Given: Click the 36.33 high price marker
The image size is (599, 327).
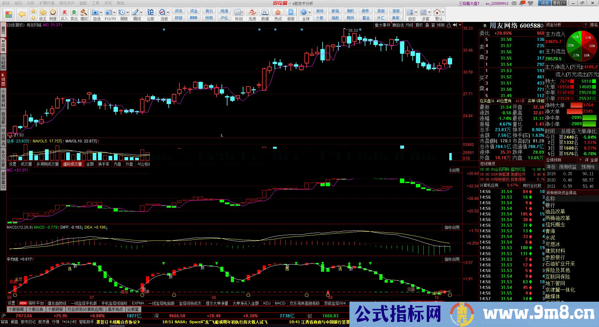Looking at the screenshot, I should click(353, 31).
